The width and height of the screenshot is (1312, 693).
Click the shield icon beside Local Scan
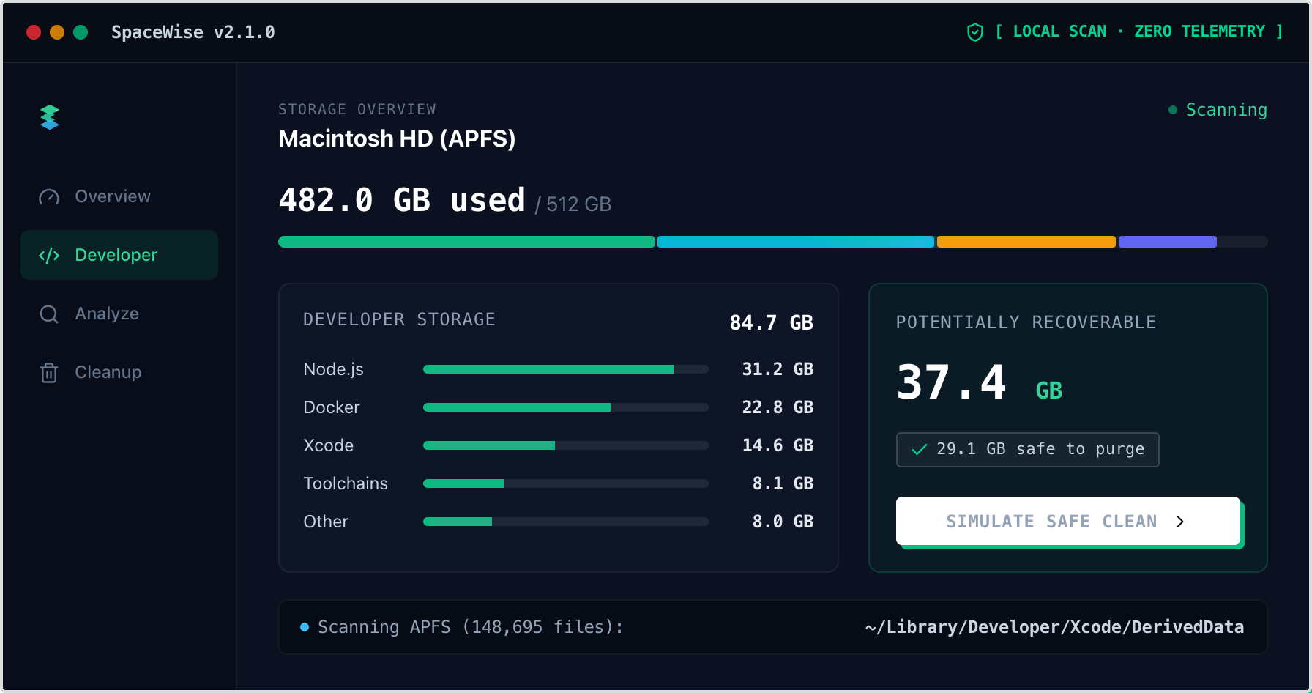coord(975,32)
